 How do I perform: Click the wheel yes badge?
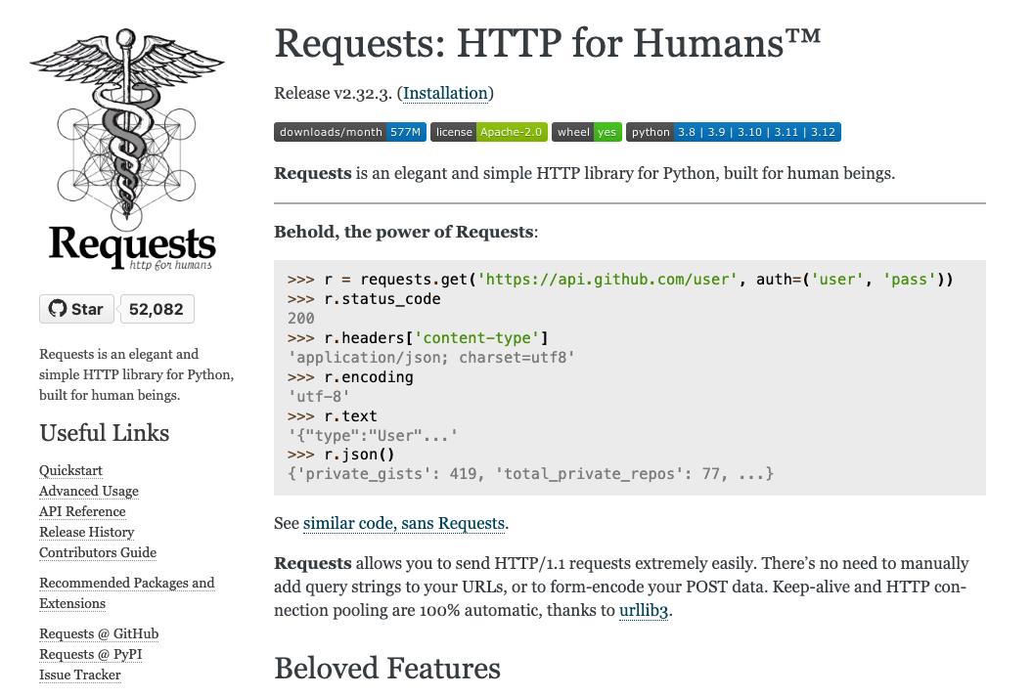587,132
